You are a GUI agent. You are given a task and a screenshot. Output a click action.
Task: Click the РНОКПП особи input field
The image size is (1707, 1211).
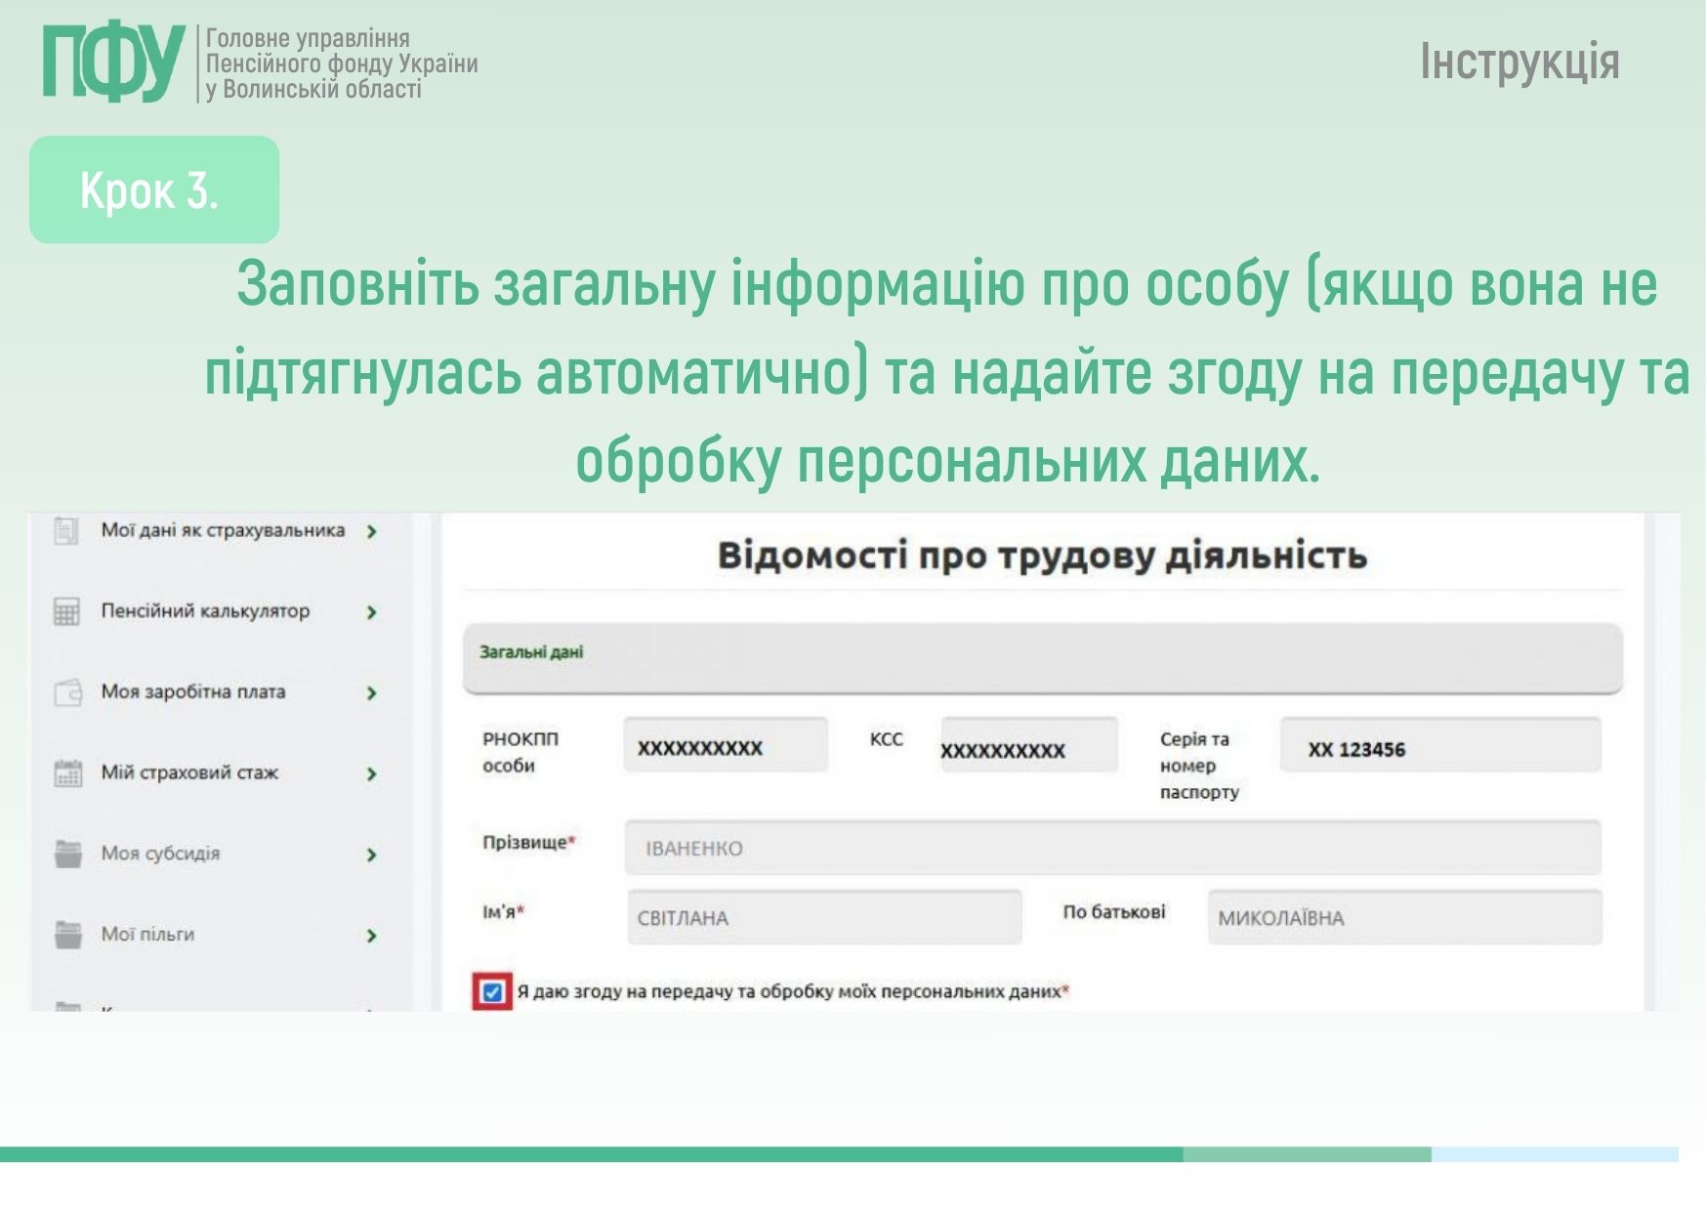pos(725,747)
